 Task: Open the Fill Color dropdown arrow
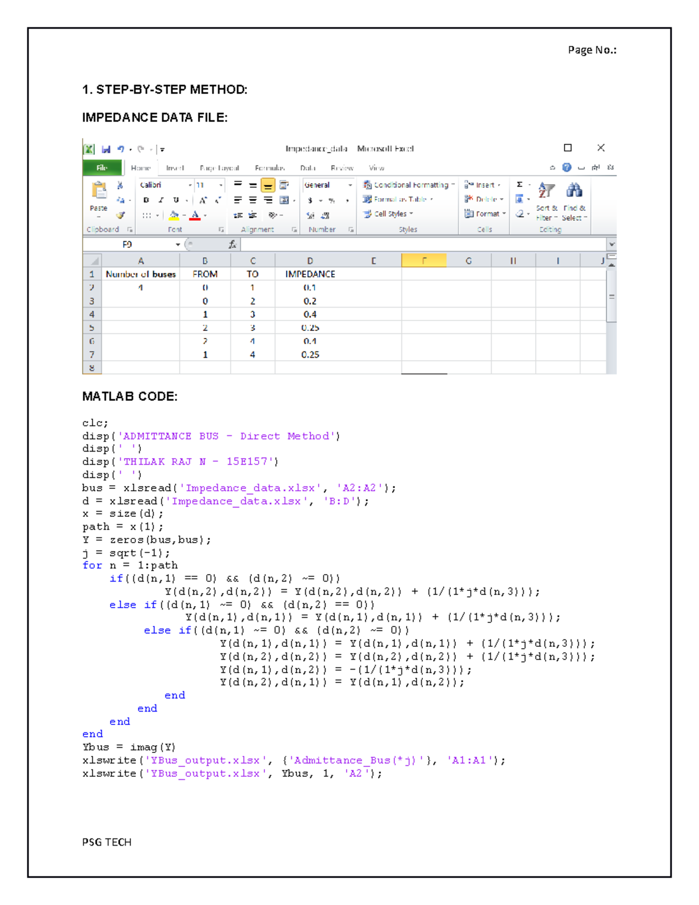pos(183,214)
